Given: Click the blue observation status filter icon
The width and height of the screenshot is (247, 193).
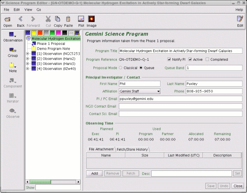Looking at the screenshot, I should click(28, 33).
